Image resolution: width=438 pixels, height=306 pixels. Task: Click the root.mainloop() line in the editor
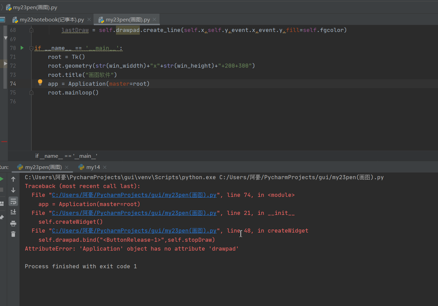coord(73,92)
